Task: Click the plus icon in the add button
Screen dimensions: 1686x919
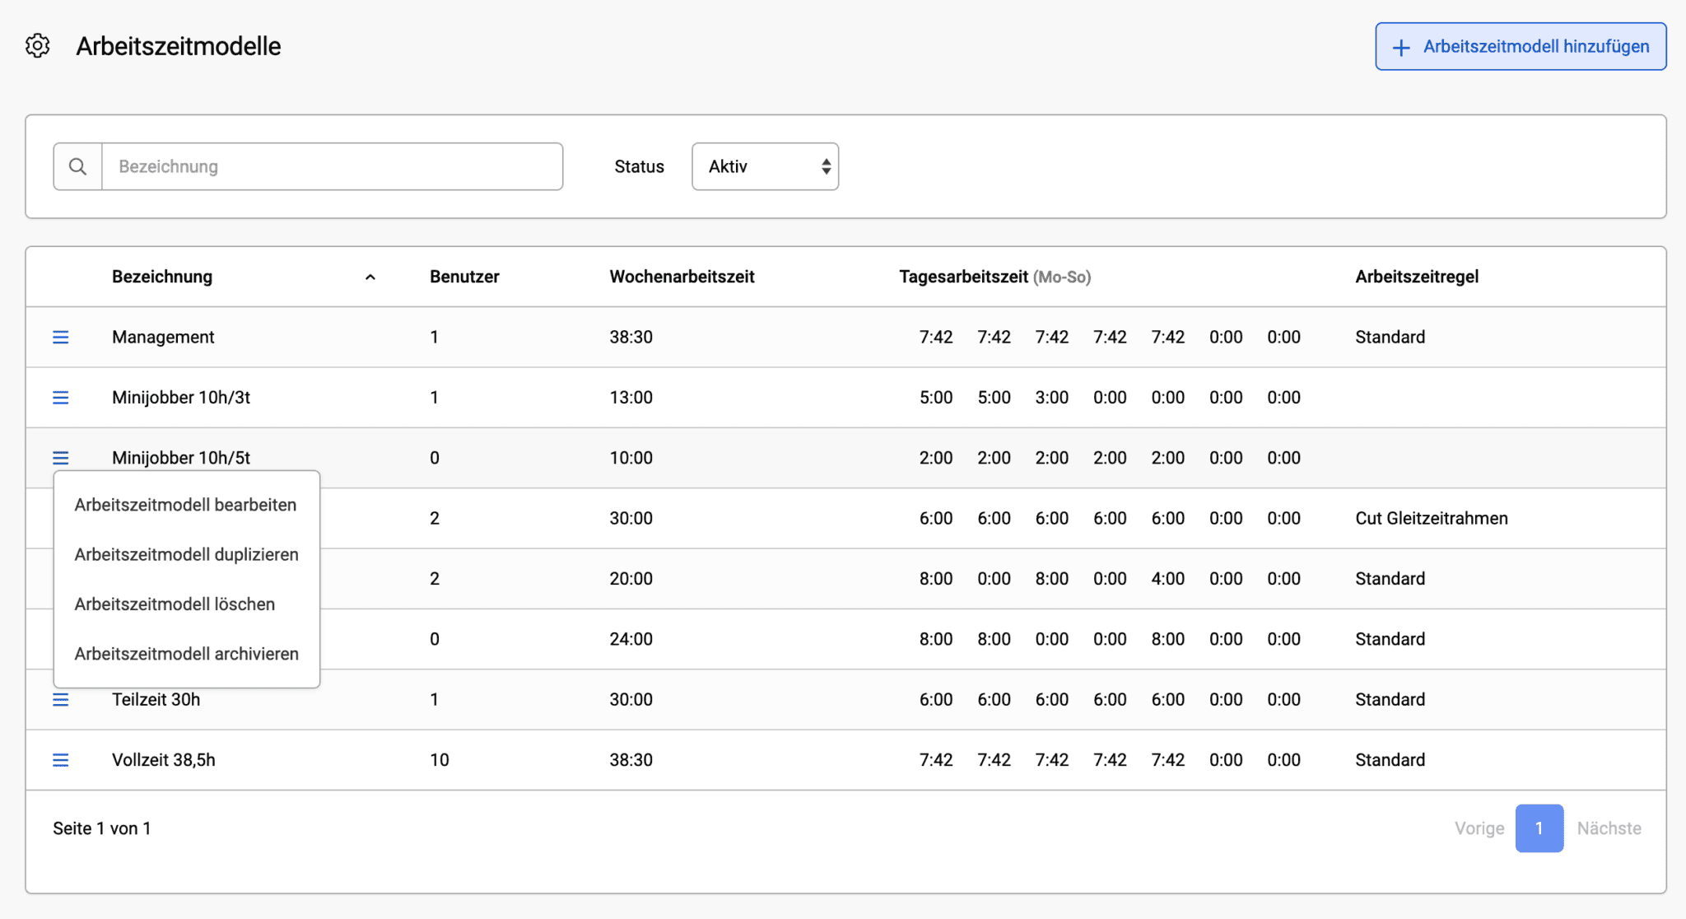Action: point(1401,48)
